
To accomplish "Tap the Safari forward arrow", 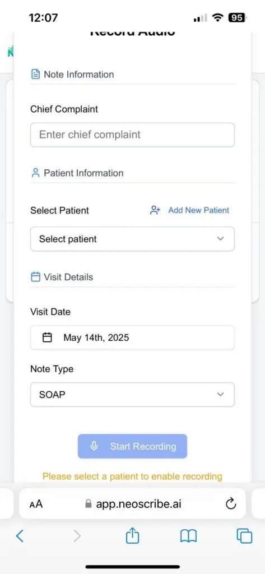I will [x=77, y=536].
